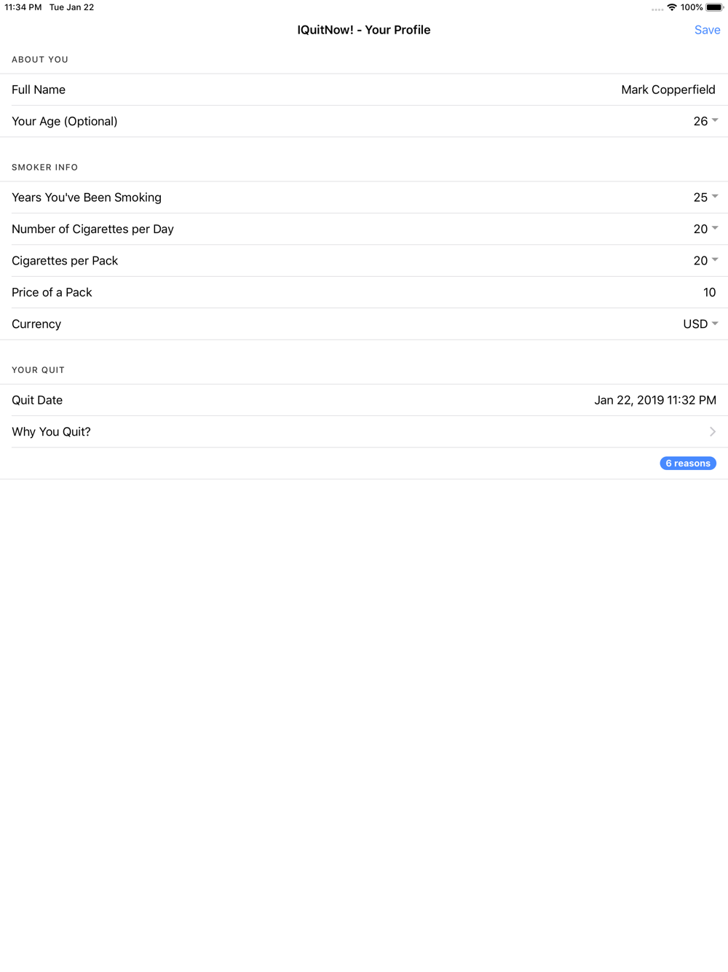This screenshot has height=972, width=728.
Task: Tap the clock time in status bar
Action: tap(23, 7)
